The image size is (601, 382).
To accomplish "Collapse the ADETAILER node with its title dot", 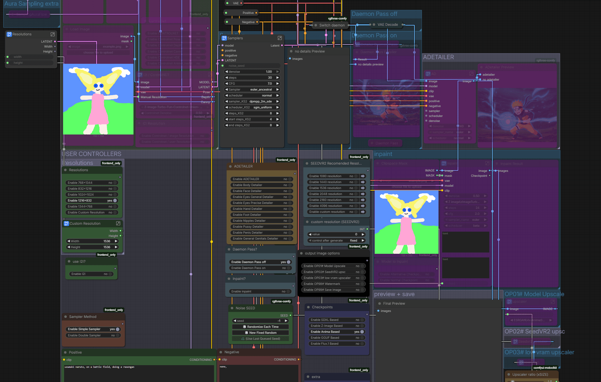I will coord(230,166).
